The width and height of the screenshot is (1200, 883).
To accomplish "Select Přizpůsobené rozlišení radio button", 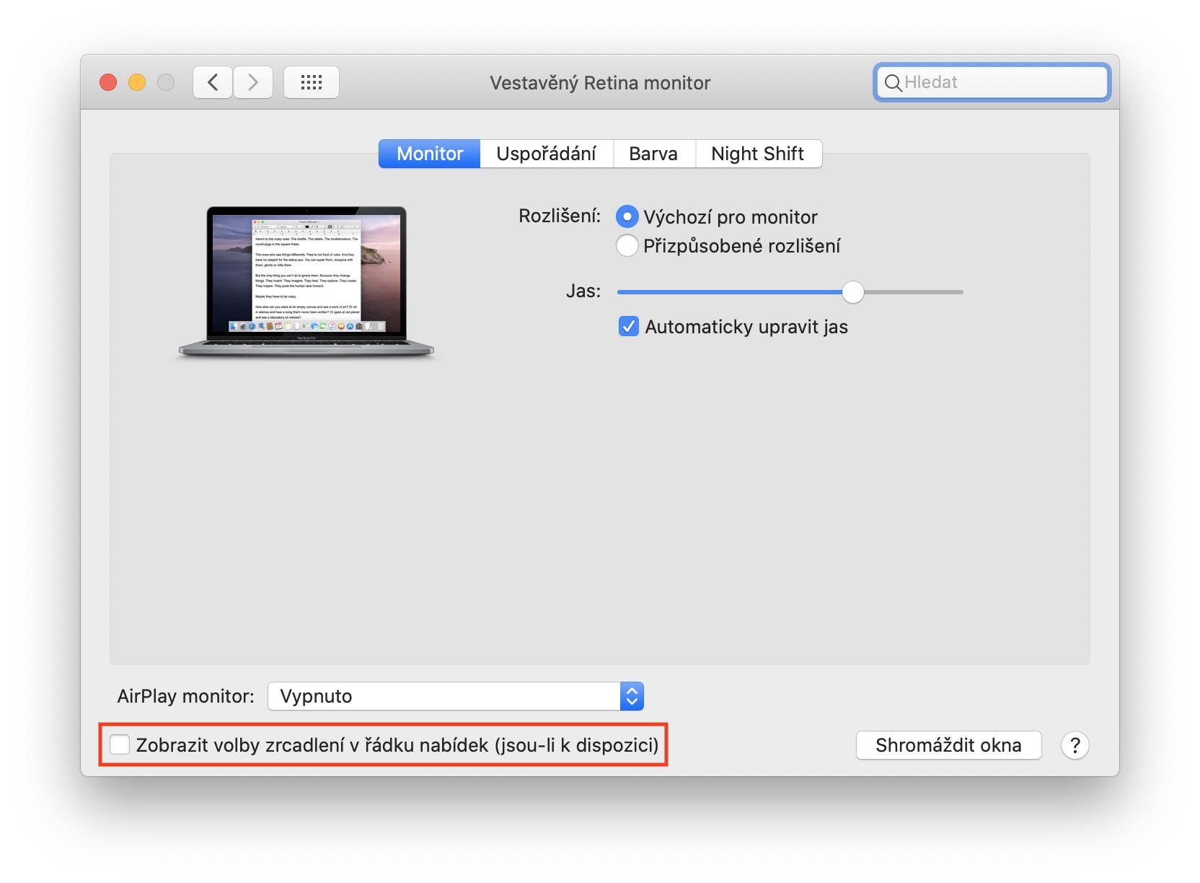I will pyautogui.click(x=627, y=245).
